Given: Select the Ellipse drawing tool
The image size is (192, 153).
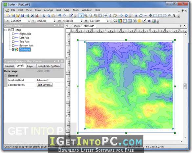Looking at the screenshot, I should pos(165,15).
